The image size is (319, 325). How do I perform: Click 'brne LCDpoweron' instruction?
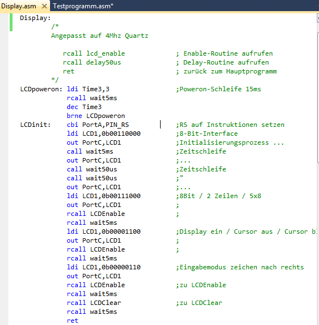96,116
